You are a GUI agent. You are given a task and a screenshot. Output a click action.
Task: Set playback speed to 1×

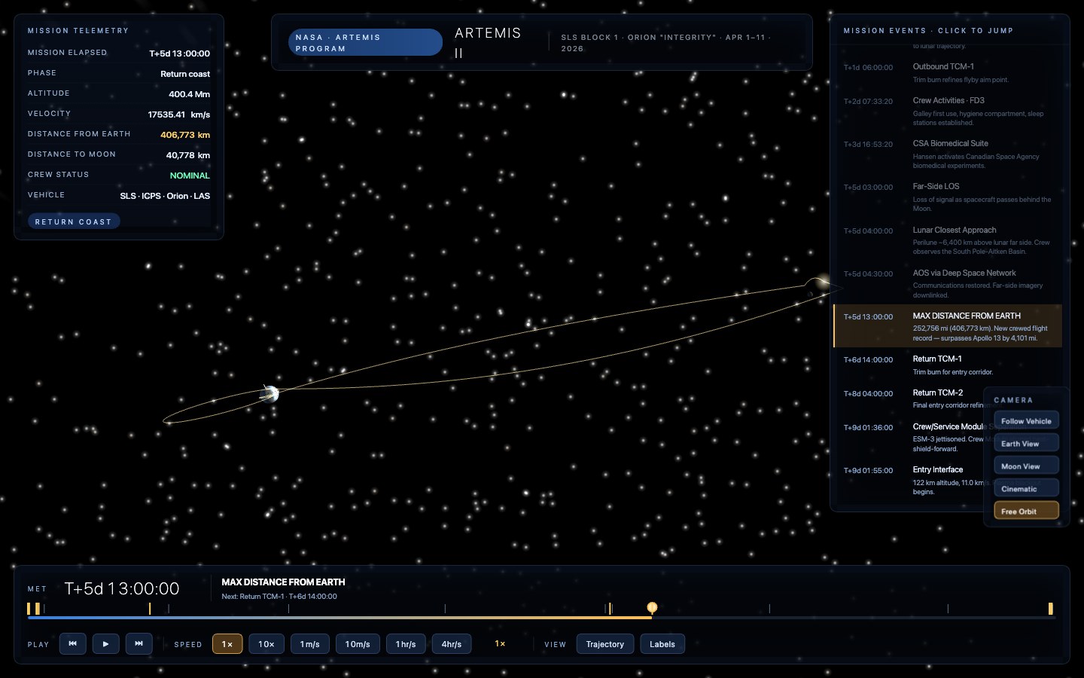pyautogui.click(x=227, y=644)
